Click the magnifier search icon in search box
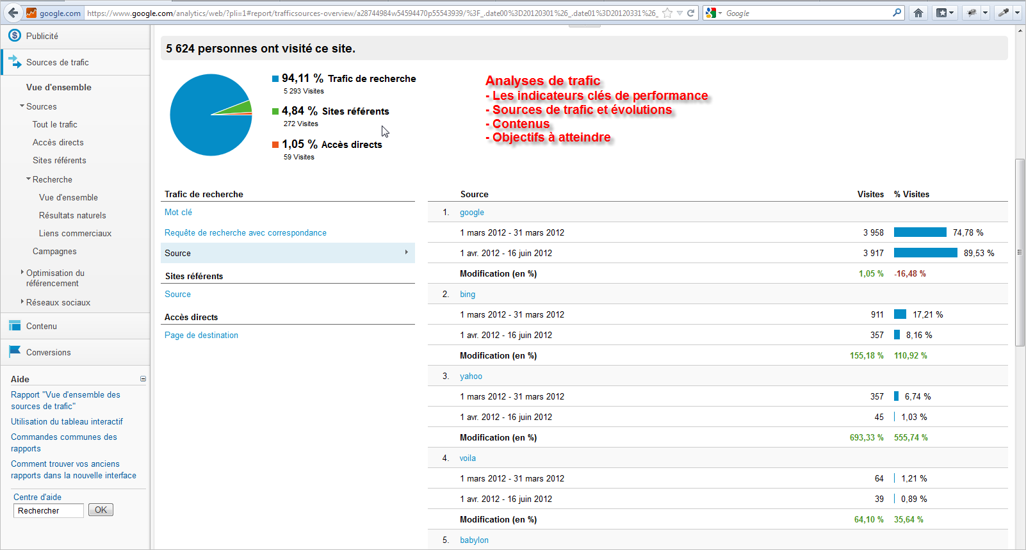Screen dimensions: 1026x550 897,12
